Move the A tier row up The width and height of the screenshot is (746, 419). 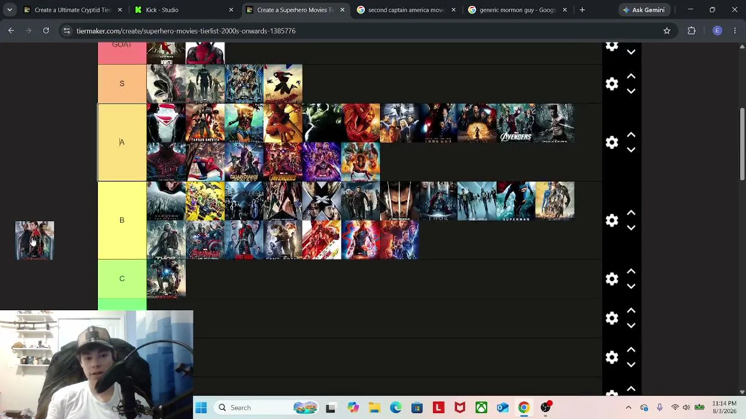click(x=631, y=135)
